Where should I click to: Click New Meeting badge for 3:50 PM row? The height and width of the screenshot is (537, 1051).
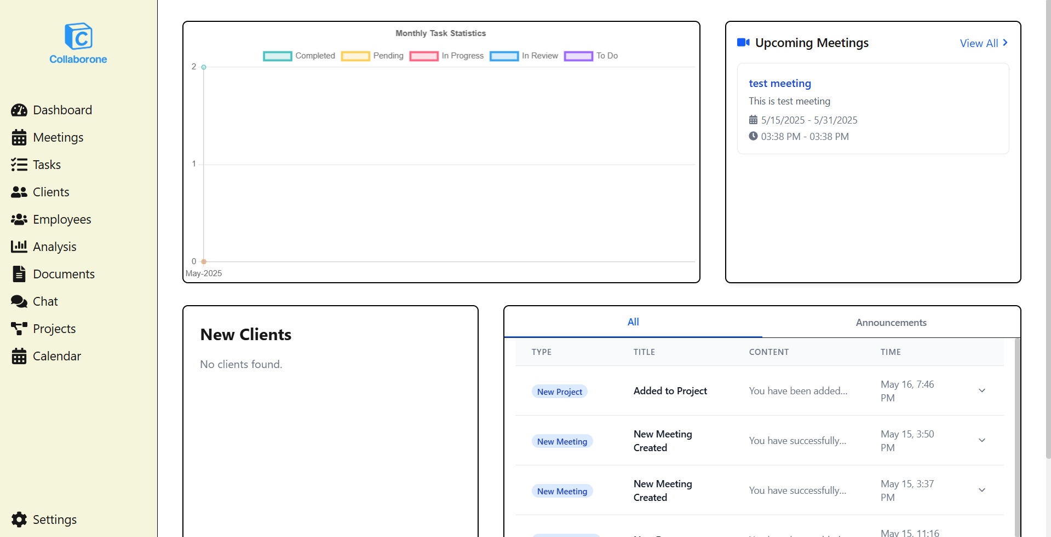[562, 441]
